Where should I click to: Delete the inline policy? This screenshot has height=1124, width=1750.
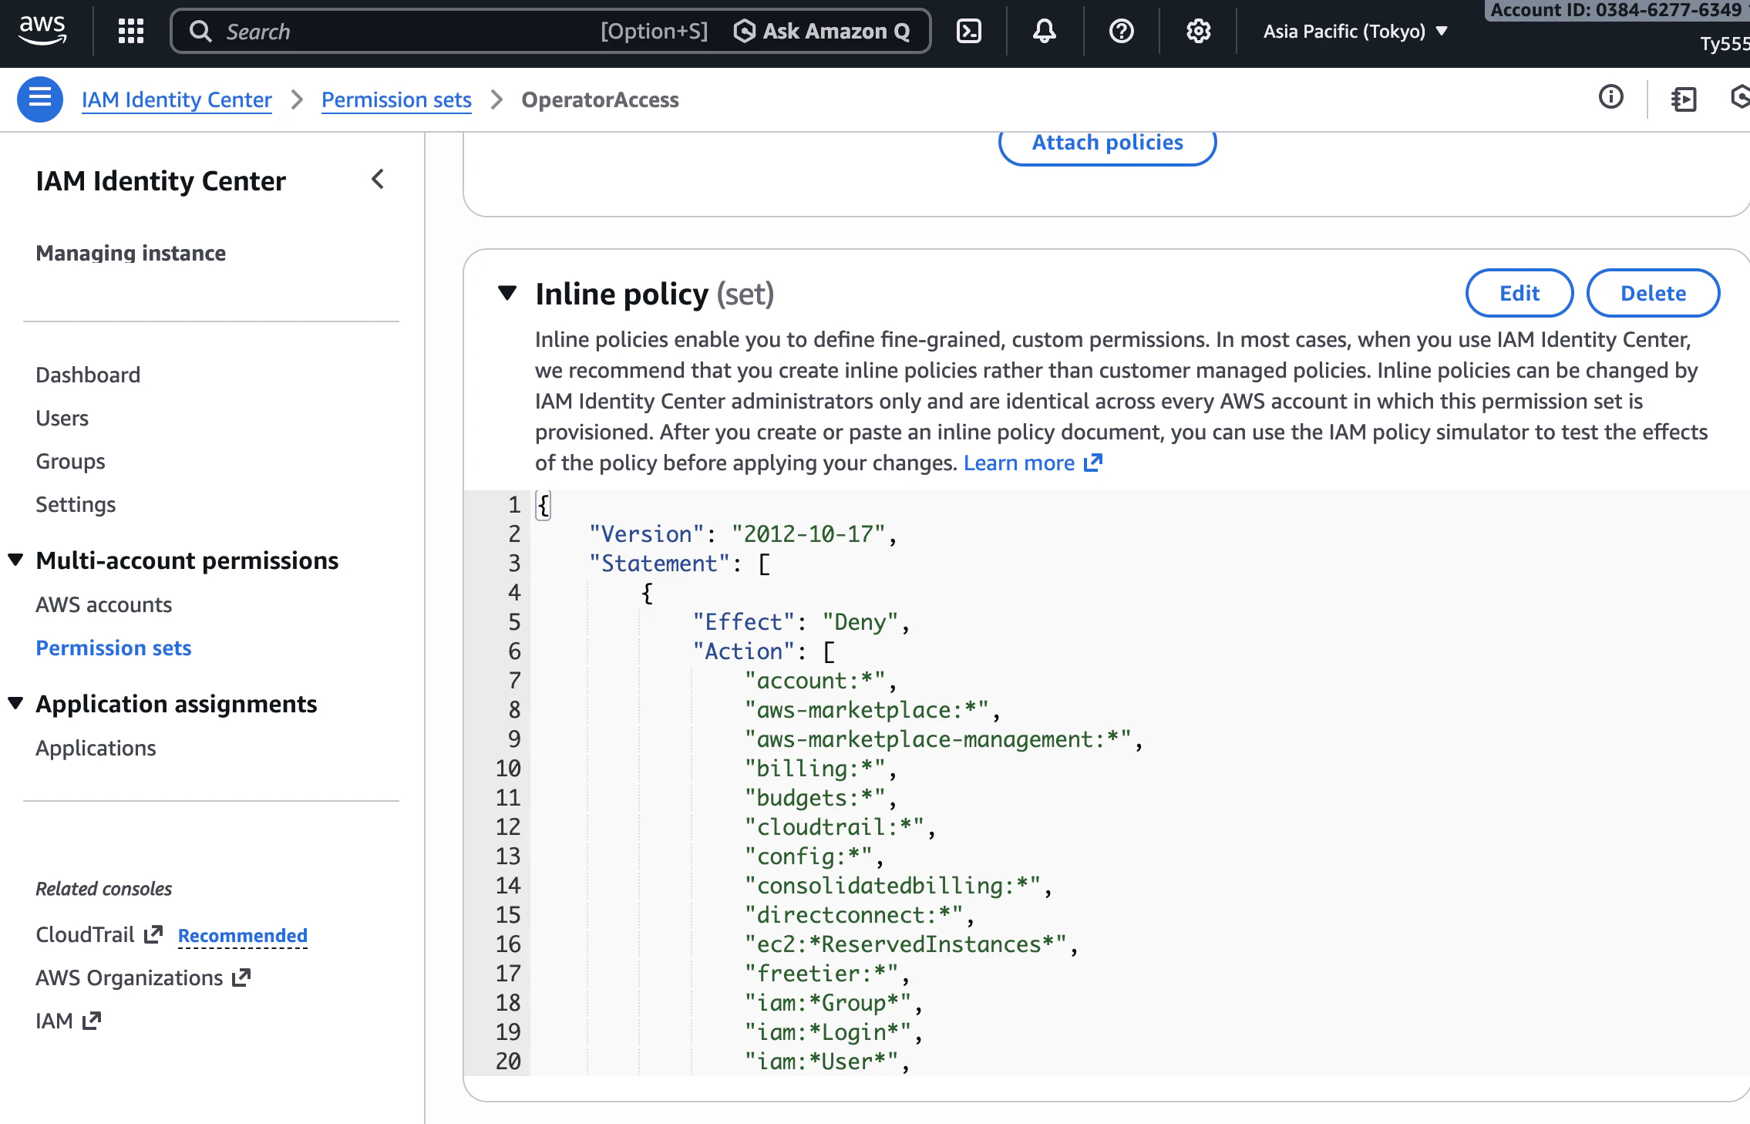[1654, 293]
